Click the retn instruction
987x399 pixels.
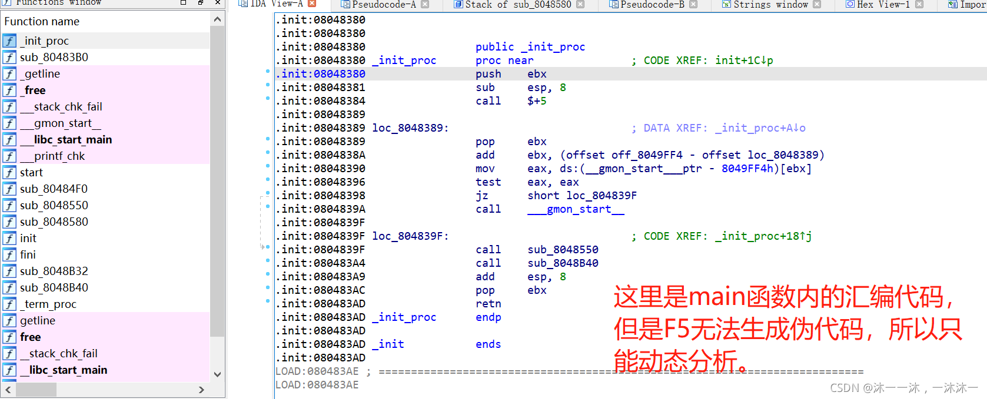pos(488,304)
